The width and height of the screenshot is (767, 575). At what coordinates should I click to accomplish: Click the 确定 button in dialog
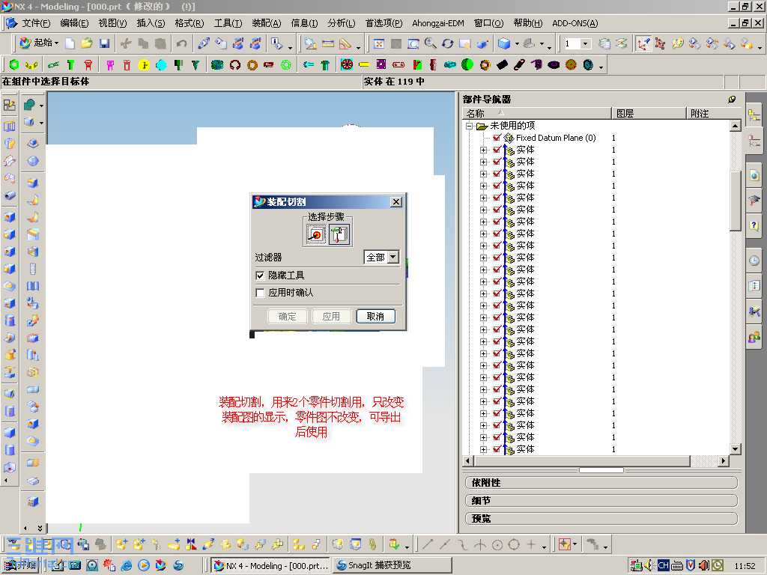pyautogui.click(x=287, y=317)
